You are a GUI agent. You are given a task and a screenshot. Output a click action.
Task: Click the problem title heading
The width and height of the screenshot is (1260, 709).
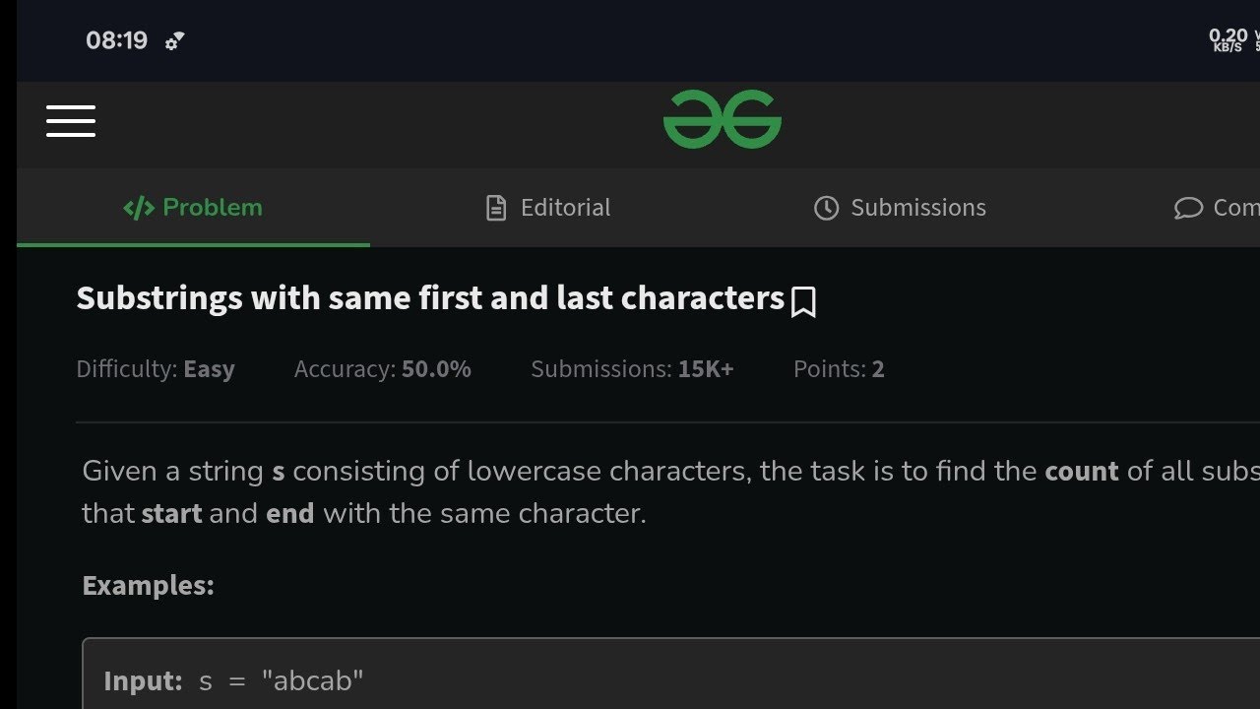430,297
